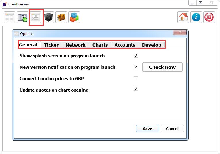Open the Symbols manager toolbar icon

click(9, 17)
